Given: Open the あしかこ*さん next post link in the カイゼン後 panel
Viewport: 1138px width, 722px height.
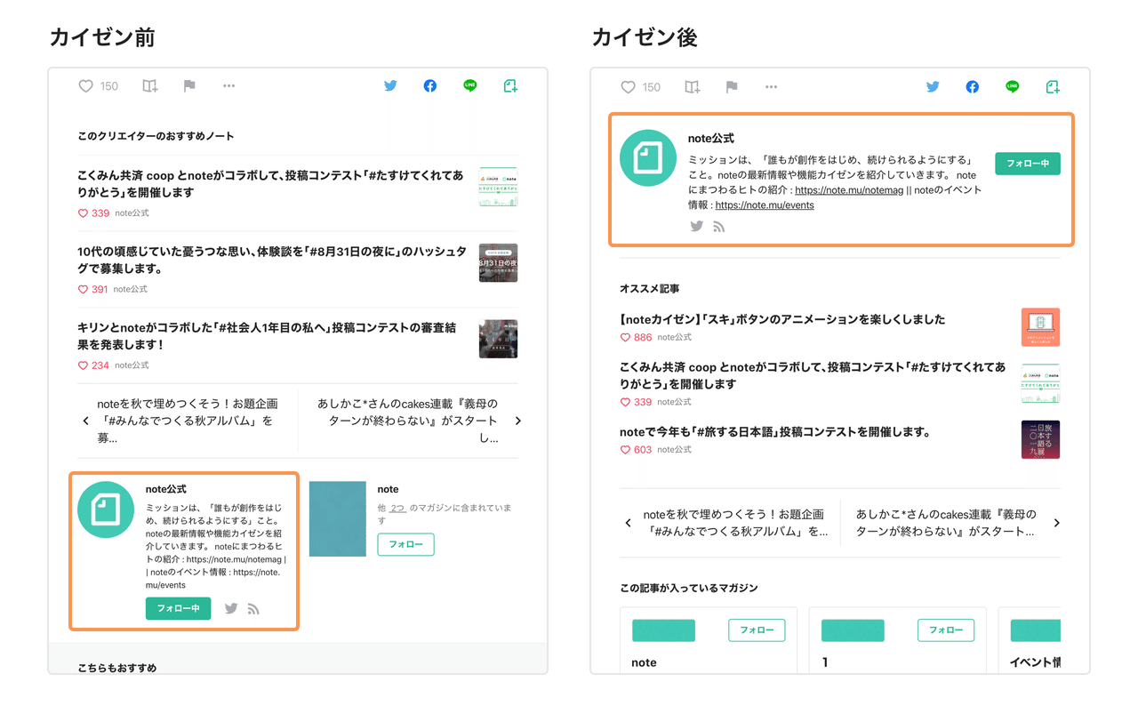Looking at the screenshot, I should coord(946,523).
